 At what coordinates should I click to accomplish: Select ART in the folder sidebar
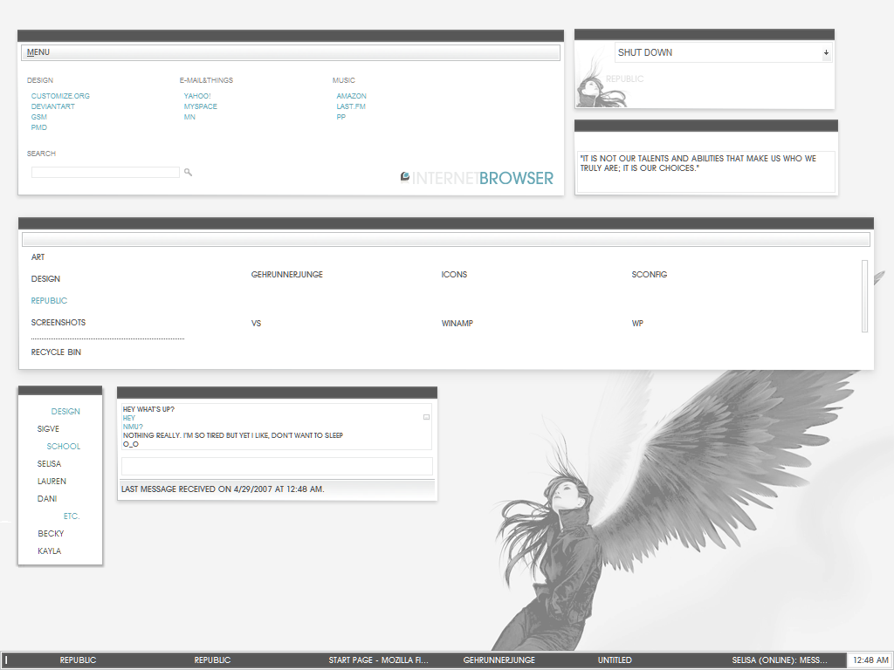point(38,257)
